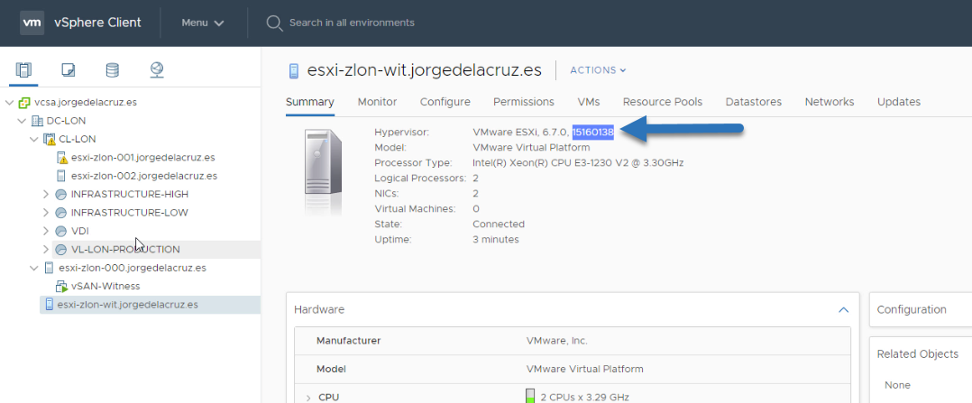Click the 2 CPUs x 3.29 GHz value

pyautogui.click(x=584, y=398)
